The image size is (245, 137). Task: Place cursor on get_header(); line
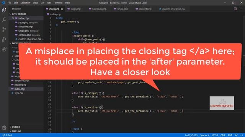[70, 22]
